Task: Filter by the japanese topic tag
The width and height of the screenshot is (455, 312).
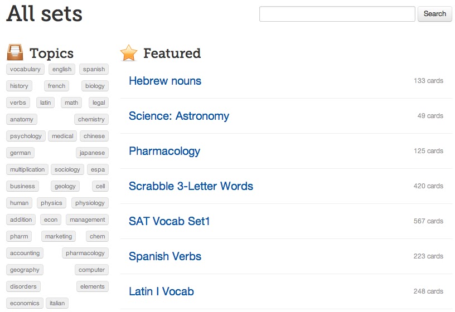Action: point(92,153)
